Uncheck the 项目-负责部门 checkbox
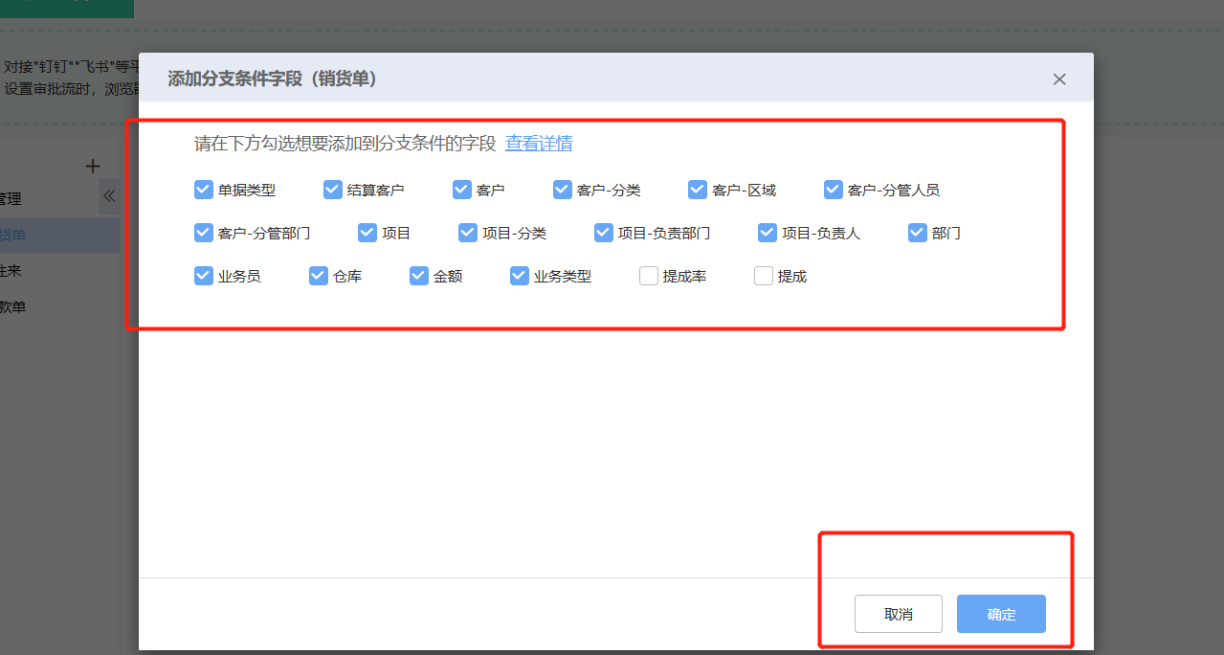Screen dimensions: 1224x655 603,233
